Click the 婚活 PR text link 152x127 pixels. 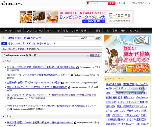(x=32, y=44)
